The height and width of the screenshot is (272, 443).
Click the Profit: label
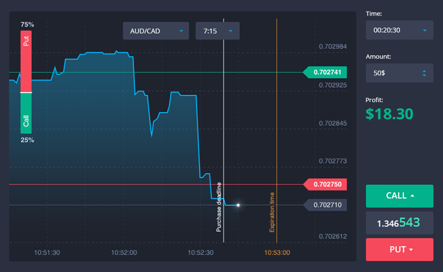coord(374,100)
